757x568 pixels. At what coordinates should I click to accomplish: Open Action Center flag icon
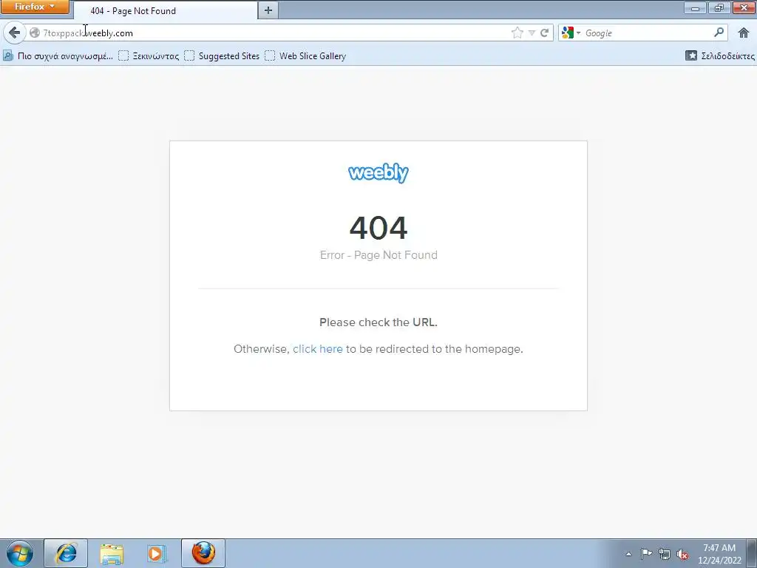pyautogui.click(x=646, y=554)
